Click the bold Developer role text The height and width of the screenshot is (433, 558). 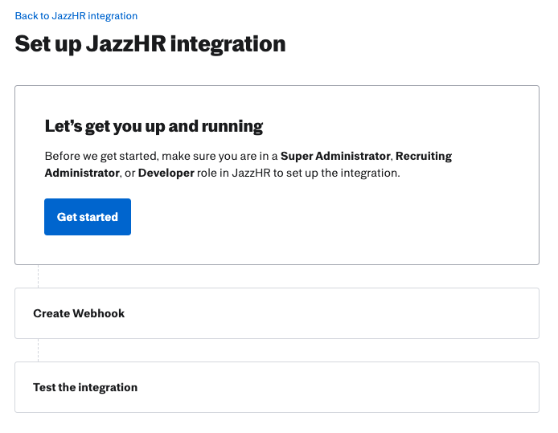point(166,174)
